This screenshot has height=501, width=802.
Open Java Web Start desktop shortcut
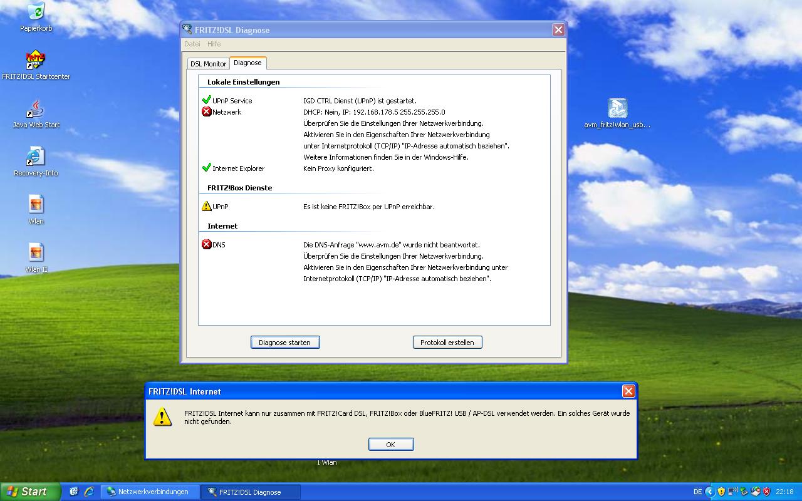pos(36,113)
